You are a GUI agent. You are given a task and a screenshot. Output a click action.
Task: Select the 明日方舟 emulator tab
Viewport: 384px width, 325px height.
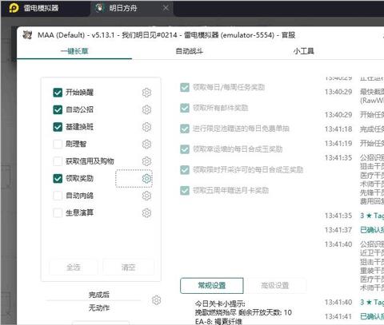pos(132,8)
